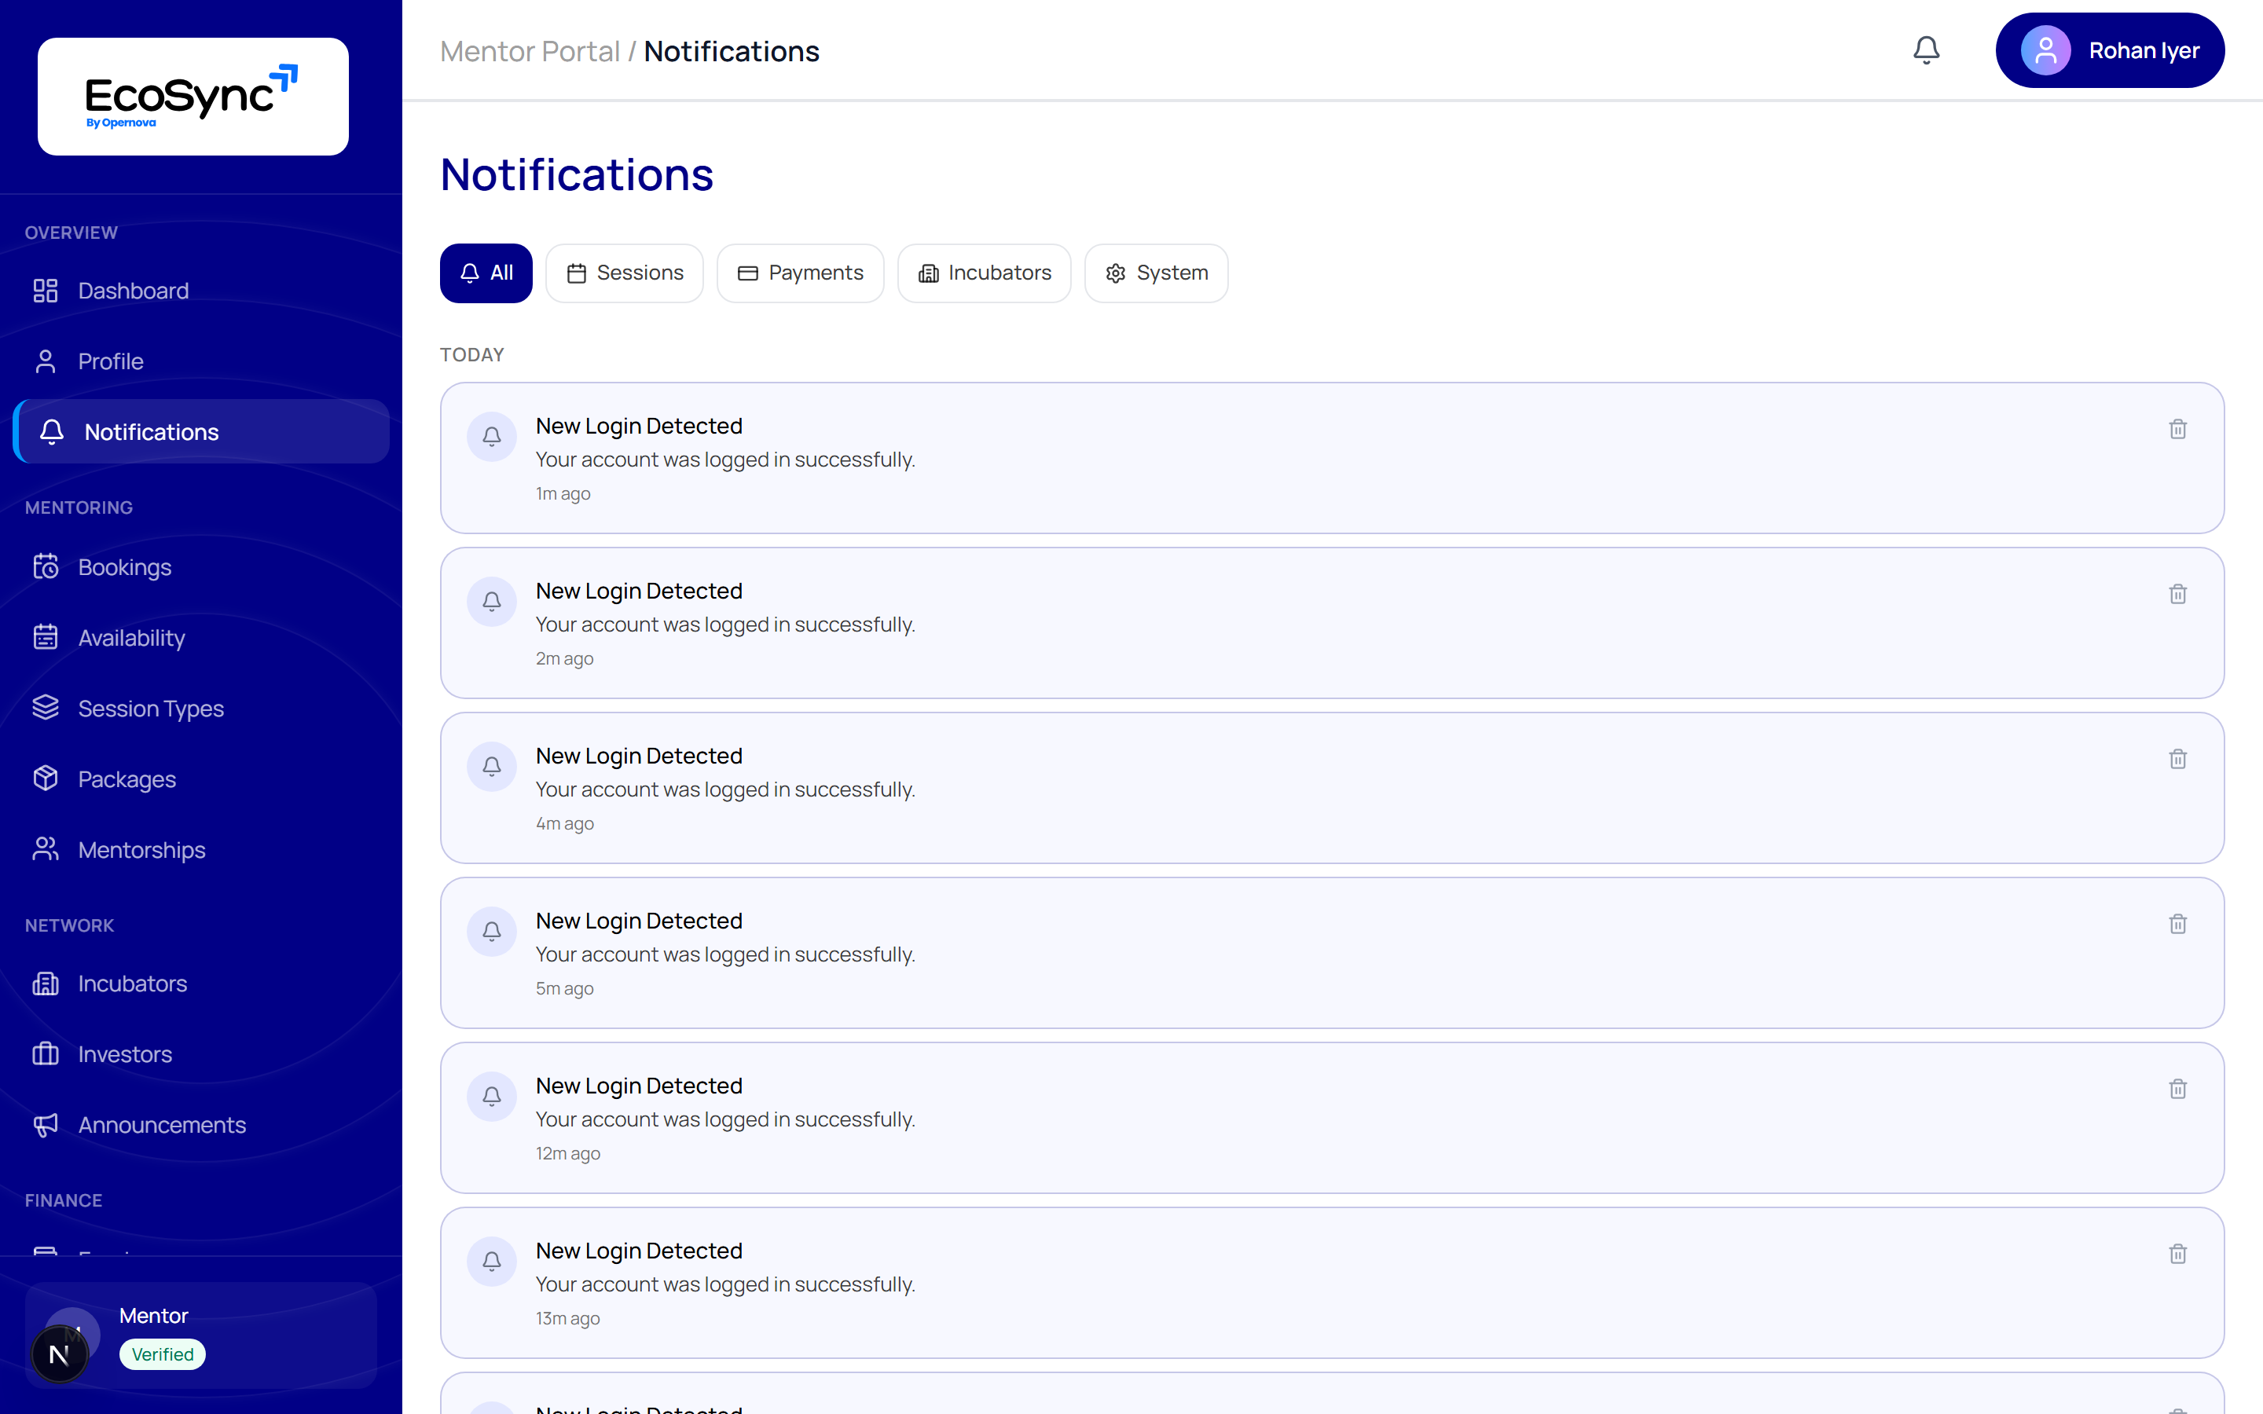Click the bell icon of the 5m ago notification
The width and height of the screenshot is (2263, 1414).
click(x=492, y=932)
